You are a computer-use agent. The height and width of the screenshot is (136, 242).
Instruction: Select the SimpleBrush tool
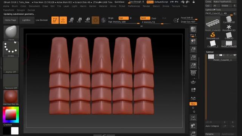click(x=213, y=36)
